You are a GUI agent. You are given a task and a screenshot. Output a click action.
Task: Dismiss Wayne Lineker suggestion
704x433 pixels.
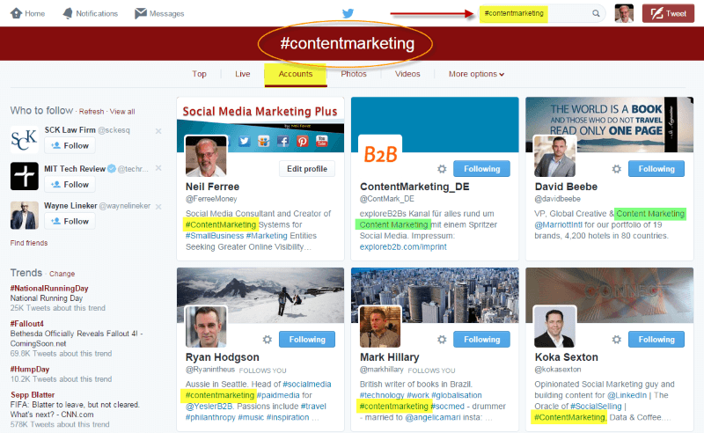[158, 206]
